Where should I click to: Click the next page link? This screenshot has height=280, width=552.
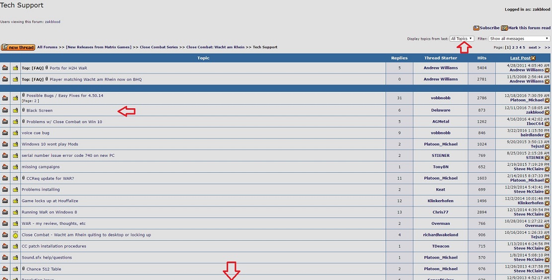535,47
